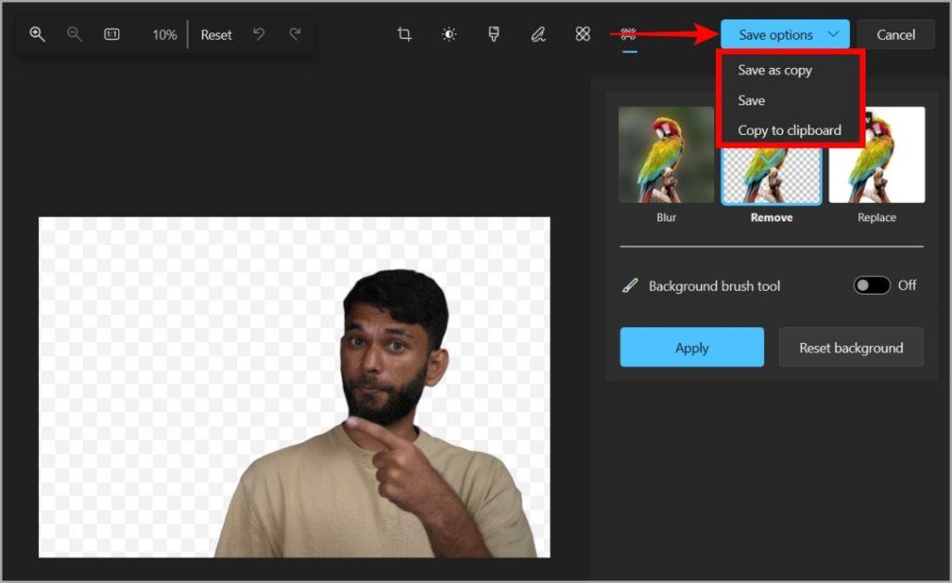Select the Remove background thumbnail
This screenshot has width=952, height=583.
click(771, 175)
